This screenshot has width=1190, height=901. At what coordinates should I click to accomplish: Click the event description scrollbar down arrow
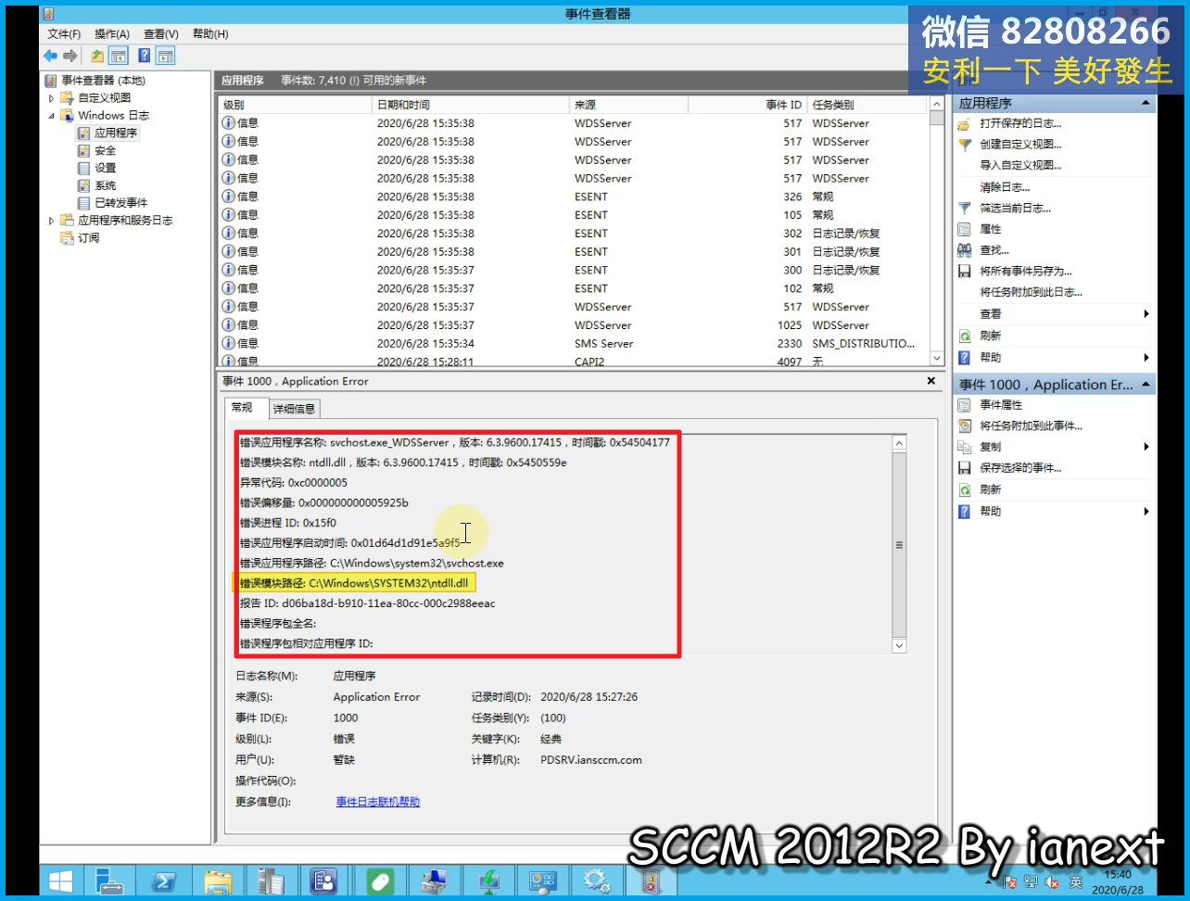pos(899,645)
